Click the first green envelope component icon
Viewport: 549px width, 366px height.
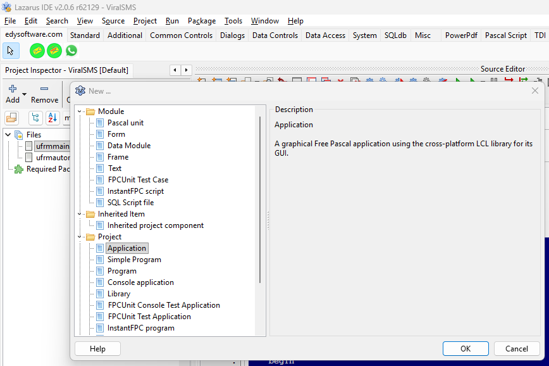click(x=37, y=51)
